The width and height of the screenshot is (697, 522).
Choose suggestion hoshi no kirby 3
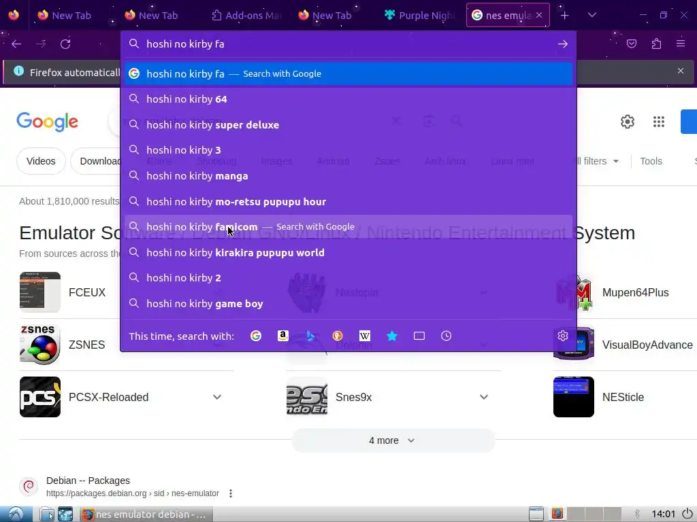(348, 150)
